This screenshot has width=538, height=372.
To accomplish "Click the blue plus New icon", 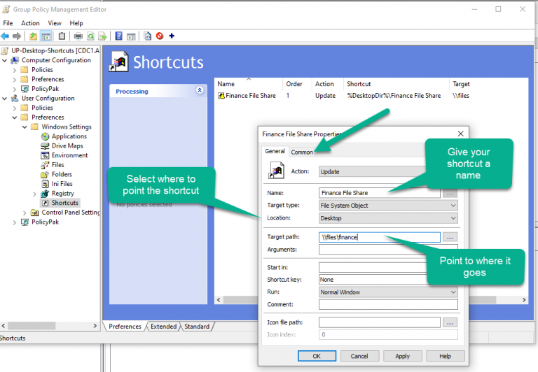I will pyautogui.click(x=172, y=36).
